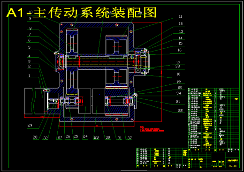Select part callout number 9

[x=30, y=18]
